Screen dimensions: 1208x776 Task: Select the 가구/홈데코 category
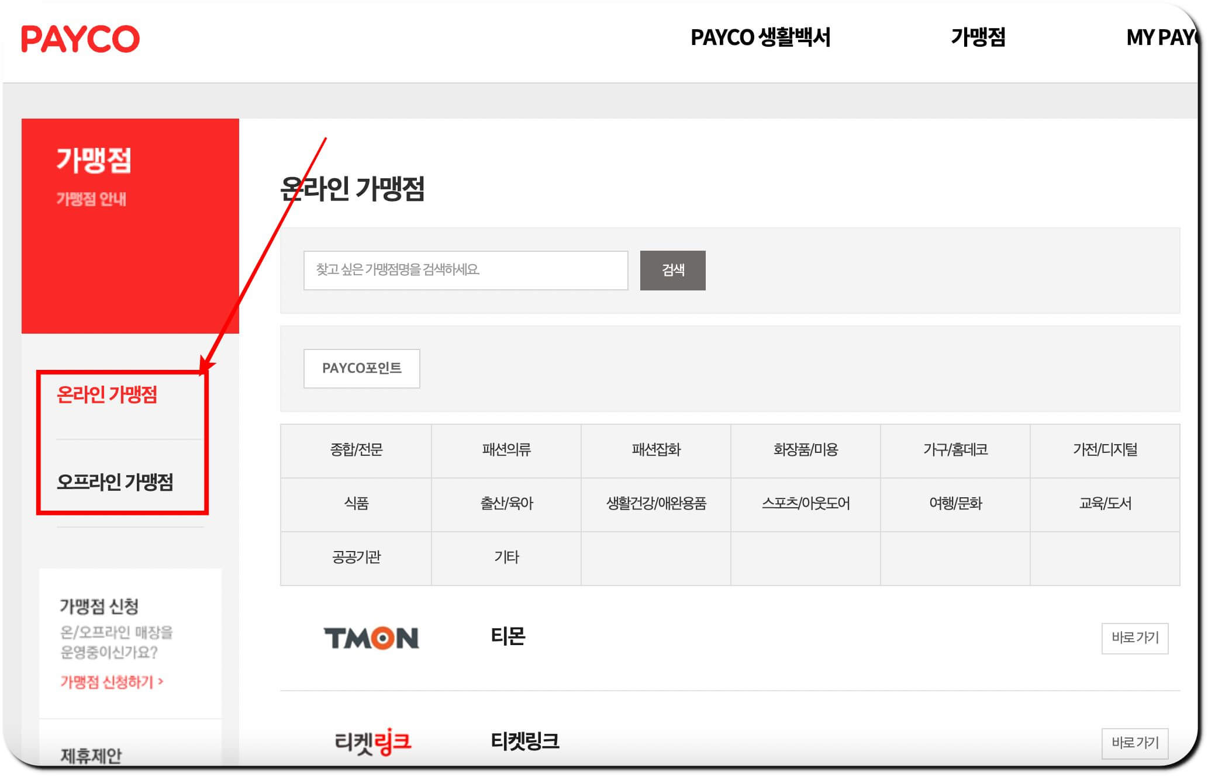[955, 450]
